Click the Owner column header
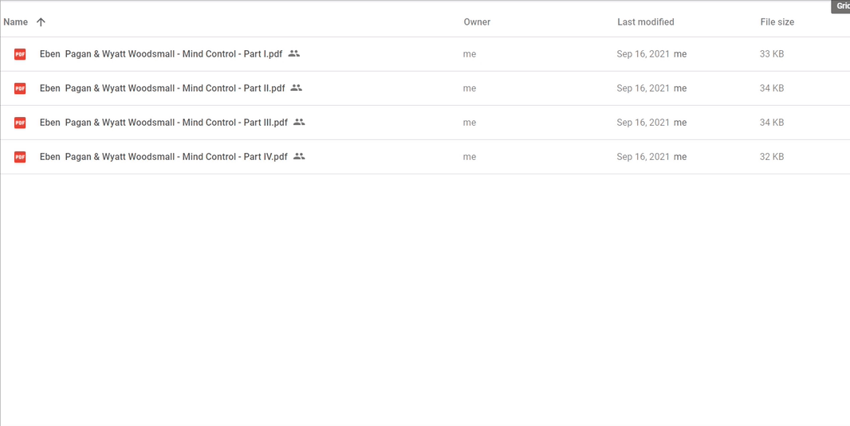 coord(477,22)
